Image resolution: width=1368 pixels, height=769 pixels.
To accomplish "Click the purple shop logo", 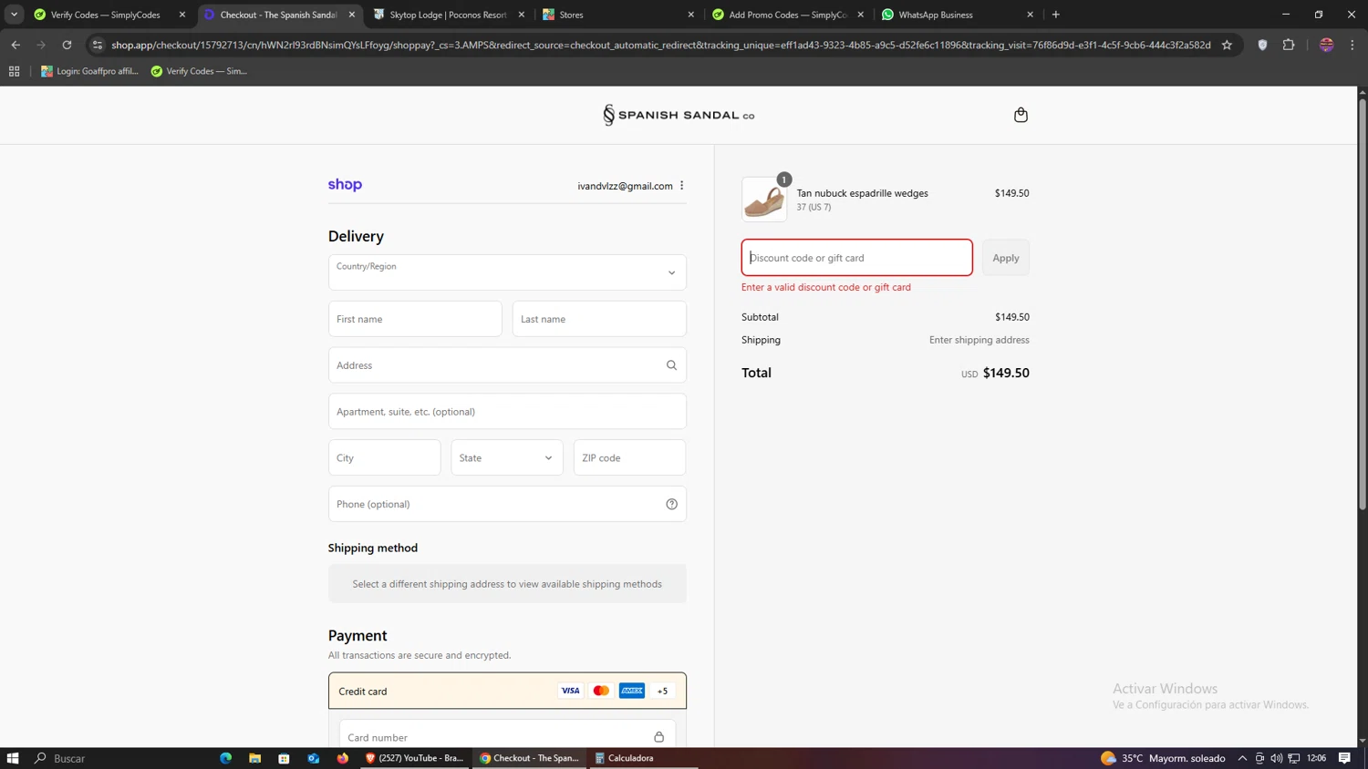I will click(345, 185).
